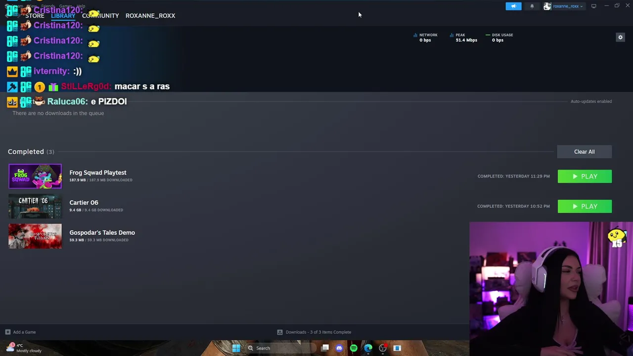633x356 pixels.
Task: Click the Auto-updates enabled label
Action: click(591, 101)
